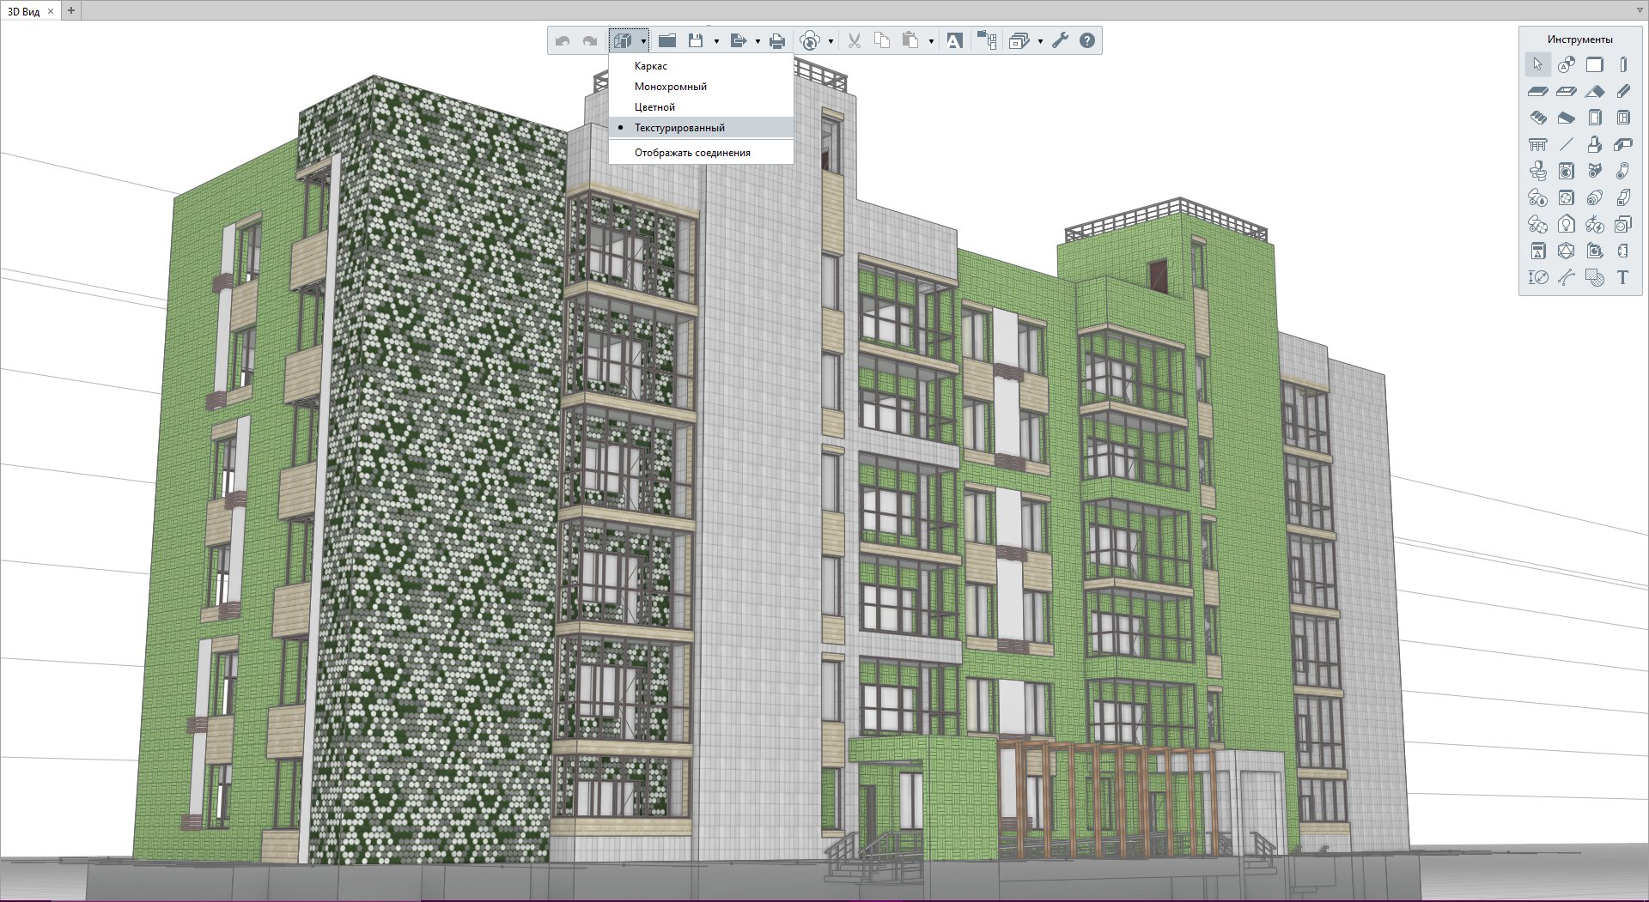Select the Text tool

tap(1622, 277)
